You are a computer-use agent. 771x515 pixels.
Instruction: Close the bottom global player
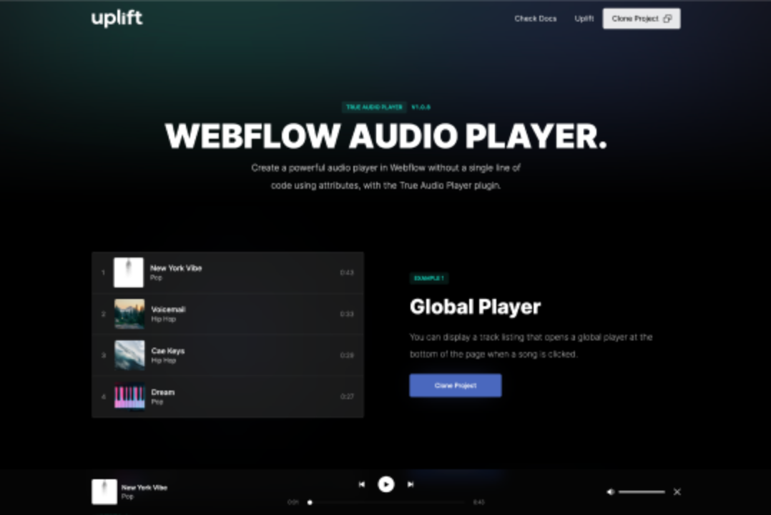[677, 492]
